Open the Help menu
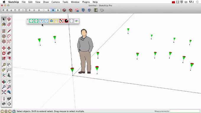Viewport: 201px width, 113px height. click(x=95, y=2)
